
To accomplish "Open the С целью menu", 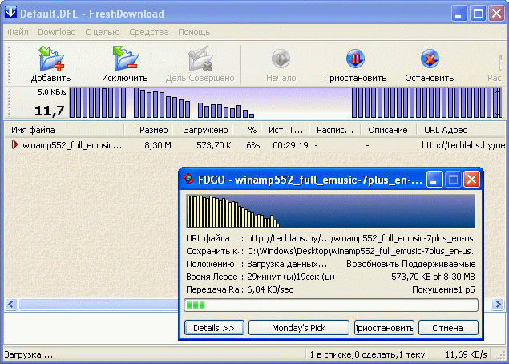I will tap(103, 32).
